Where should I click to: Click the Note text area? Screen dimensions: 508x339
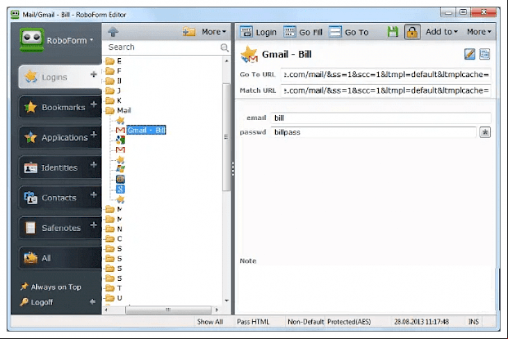tap(366, 289)
